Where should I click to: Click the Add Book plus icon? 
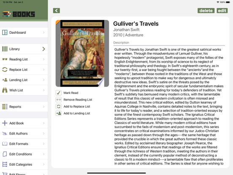(x=5, y=123)
